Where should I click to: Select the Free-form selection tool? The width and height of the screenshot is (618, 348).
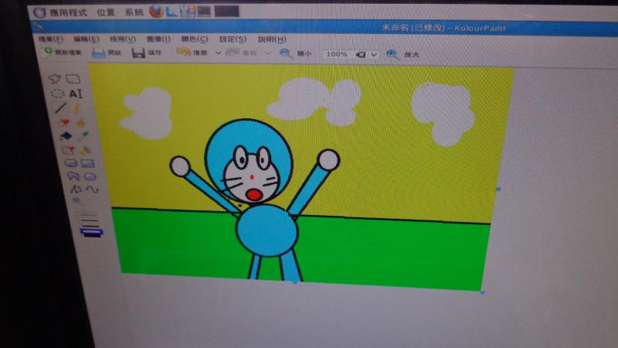[x=54, y=78]
